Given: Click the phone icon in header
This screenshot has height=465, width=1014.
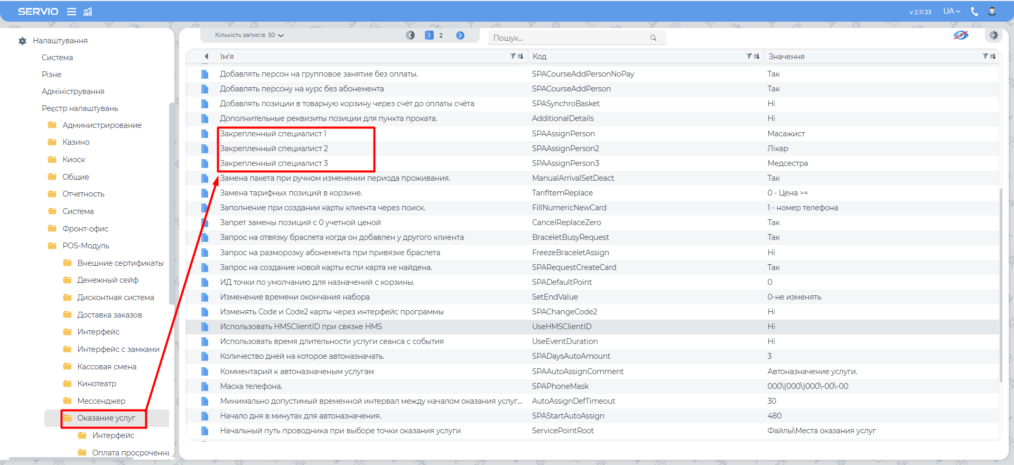Looking at the screenshot, I should pos(974,11).
